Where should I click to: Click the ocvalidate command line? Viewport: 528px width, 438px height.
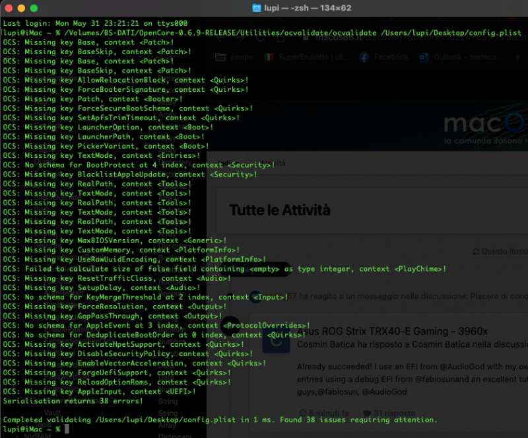click(x=262, y=33)
